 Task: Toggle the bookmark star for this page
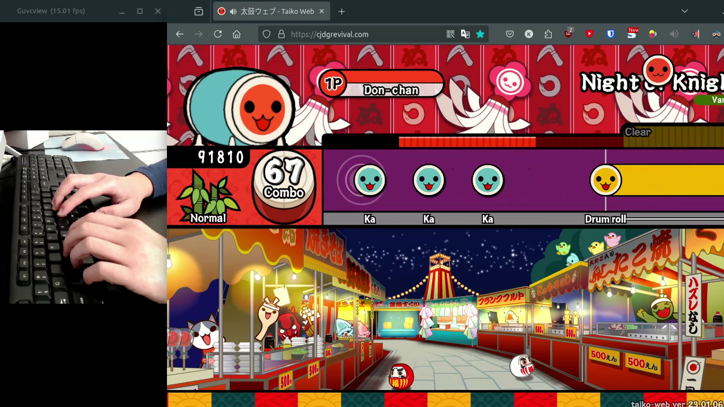(480, 34)
